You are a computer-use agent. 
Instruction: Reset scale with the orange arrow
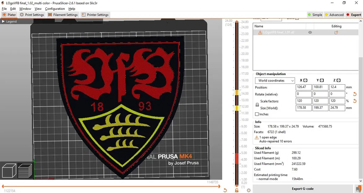(355, 101)
